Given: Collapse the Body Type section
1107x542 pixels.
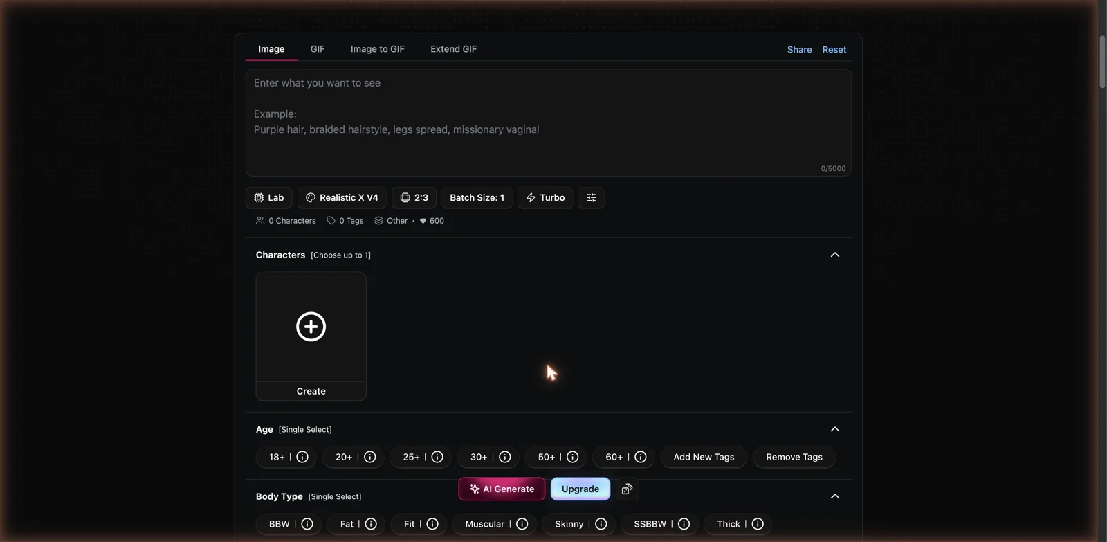Looking at the screenshot, I should 835,496.
